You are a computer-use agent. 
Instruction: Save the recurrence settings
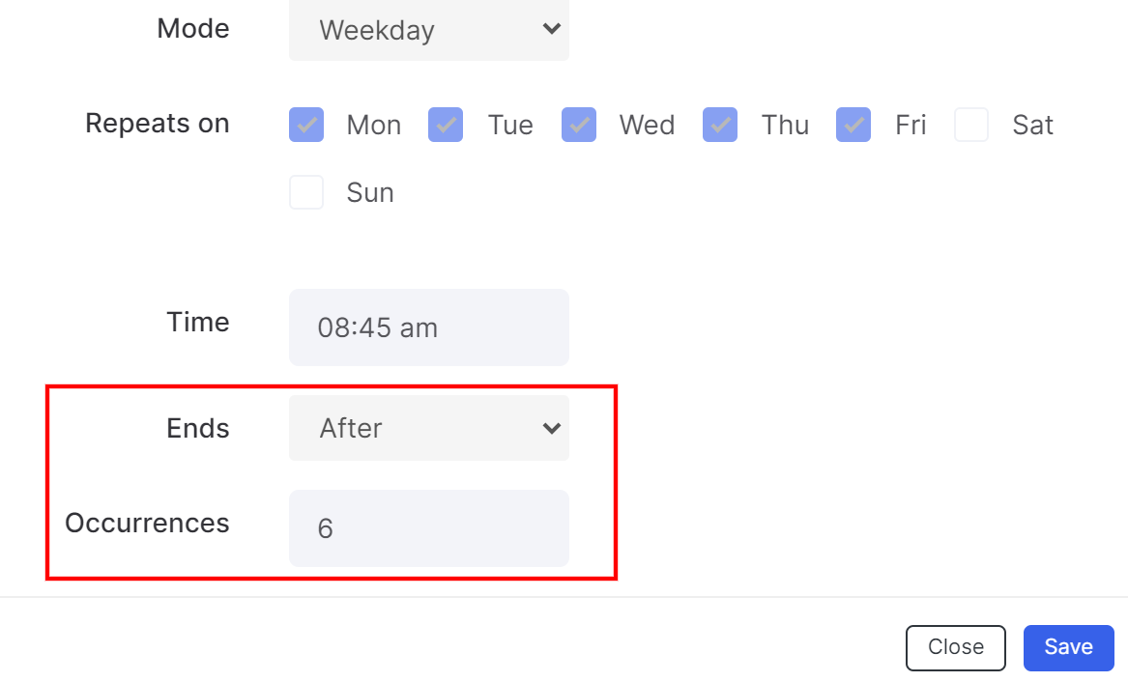pyautogui.click(x=1068, y=647)
